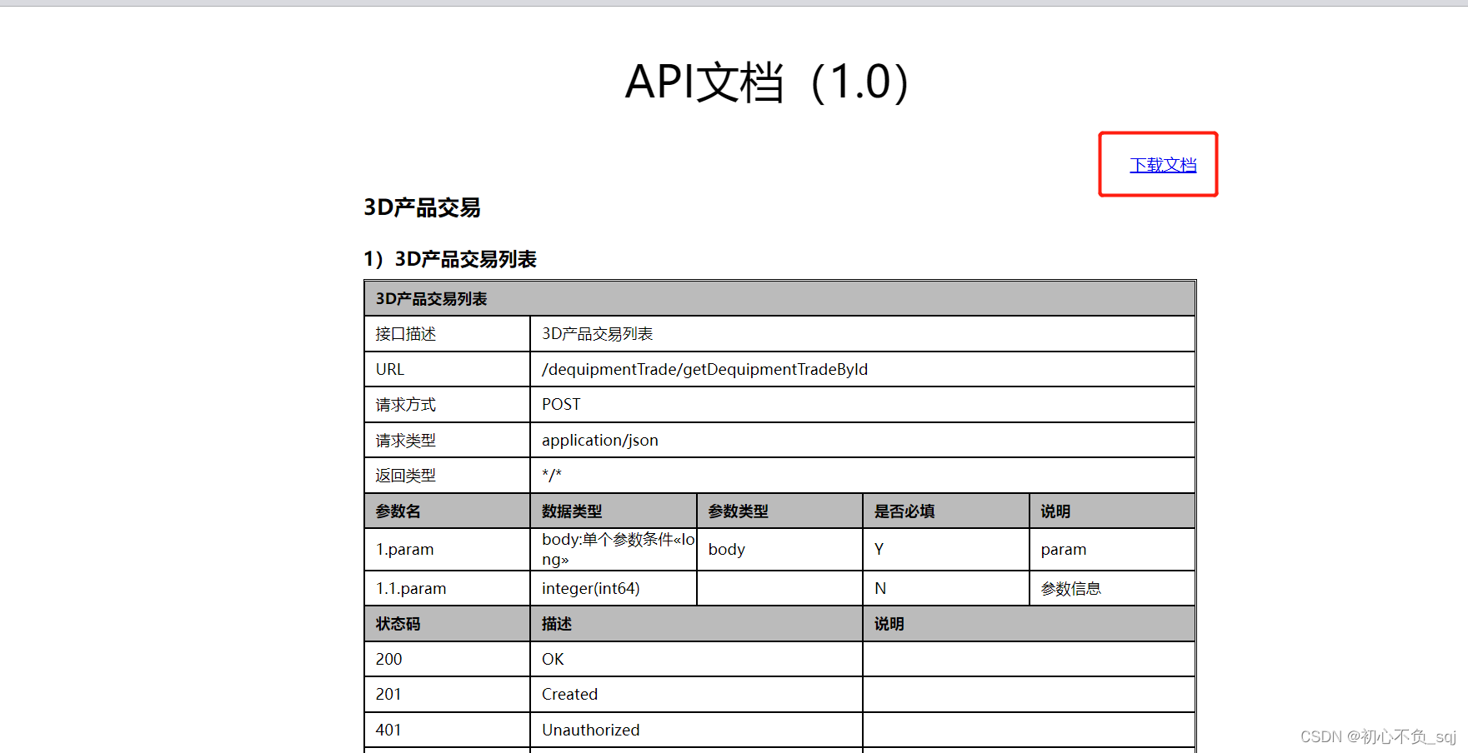
Task: Click the 接口描述 label cell
Action: (x=447, y=334)
